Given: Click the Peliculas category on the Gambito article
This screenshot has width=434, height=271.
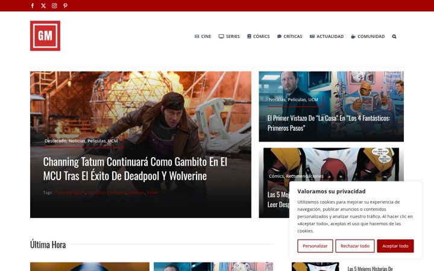Looking at the screenshot, I should (x=96, y=141).
